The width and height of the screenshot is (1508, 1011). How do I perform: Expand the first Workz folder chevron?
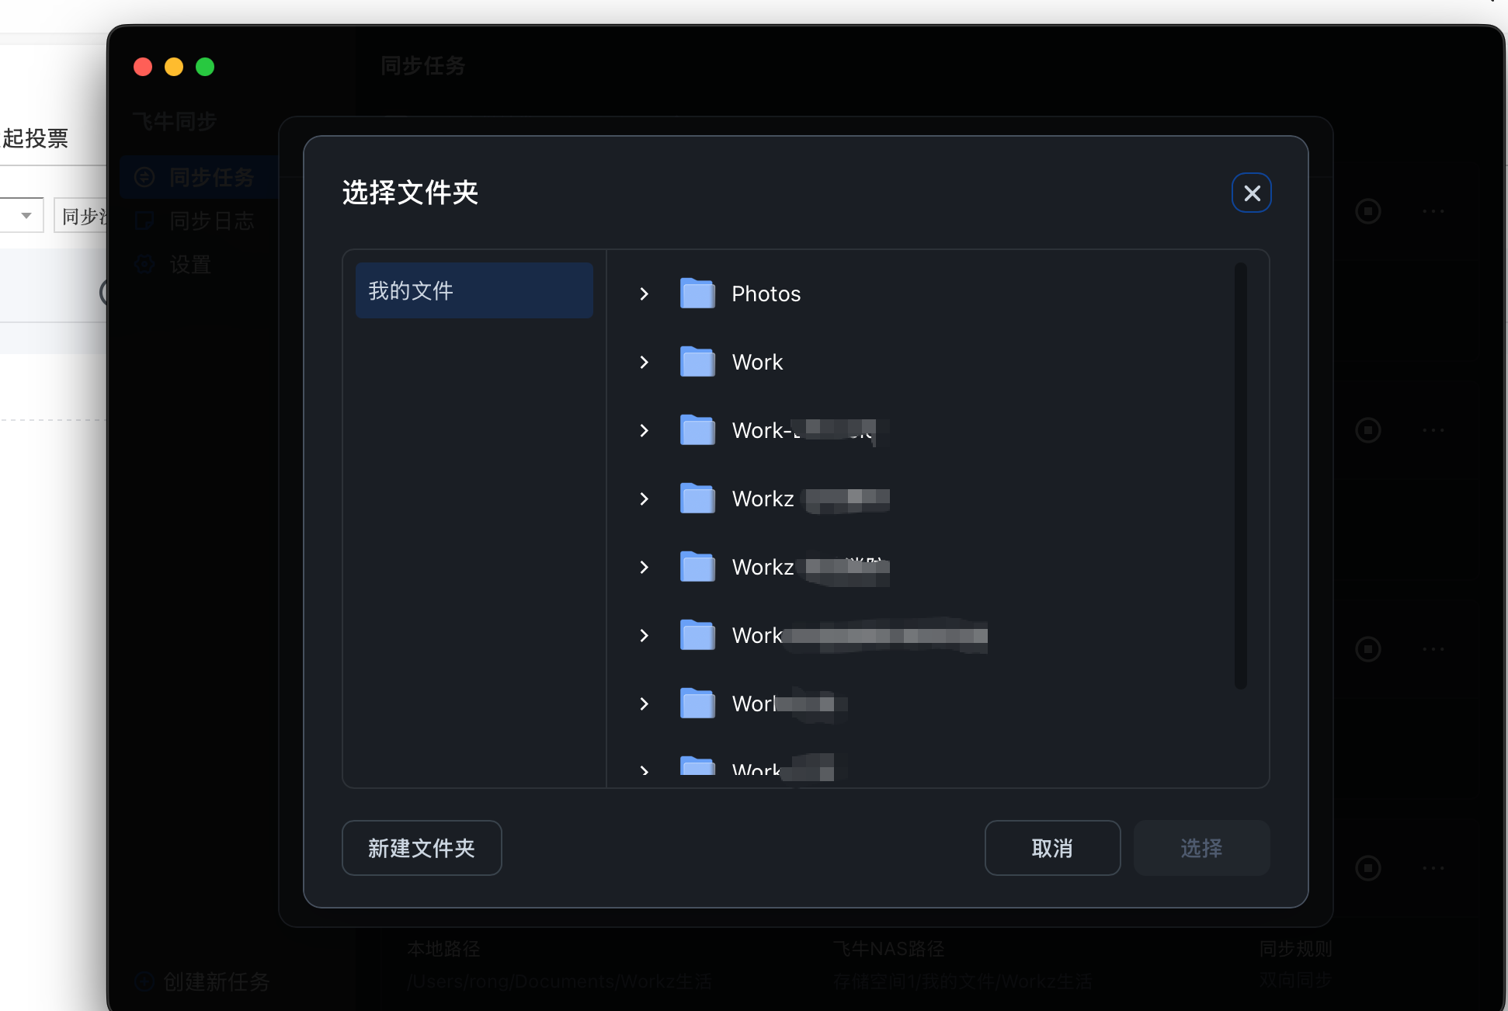(x=644, y=499)
